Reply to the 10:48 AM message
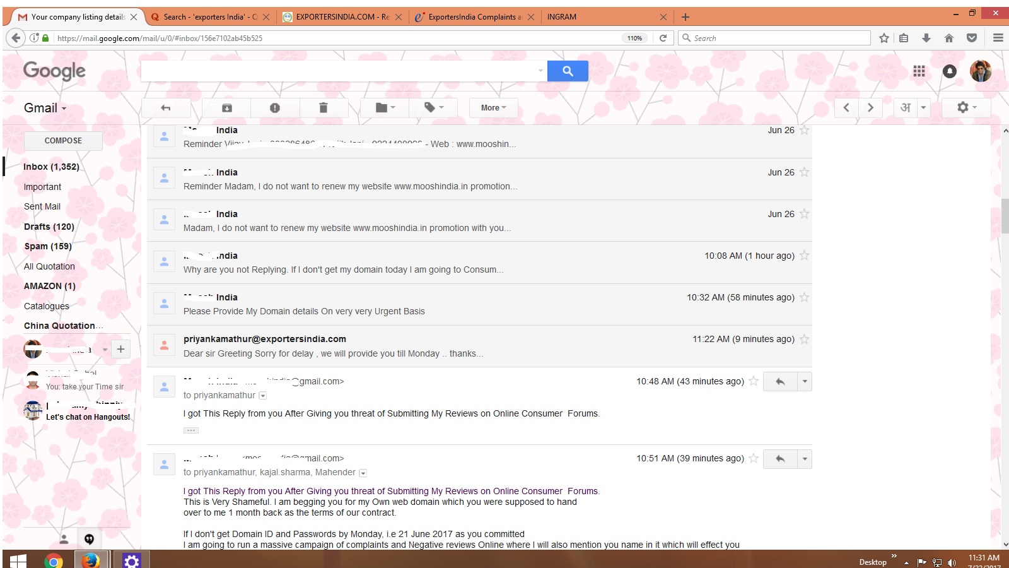Viewport: 1009px width, 568px height. click(x=780, y=381)
